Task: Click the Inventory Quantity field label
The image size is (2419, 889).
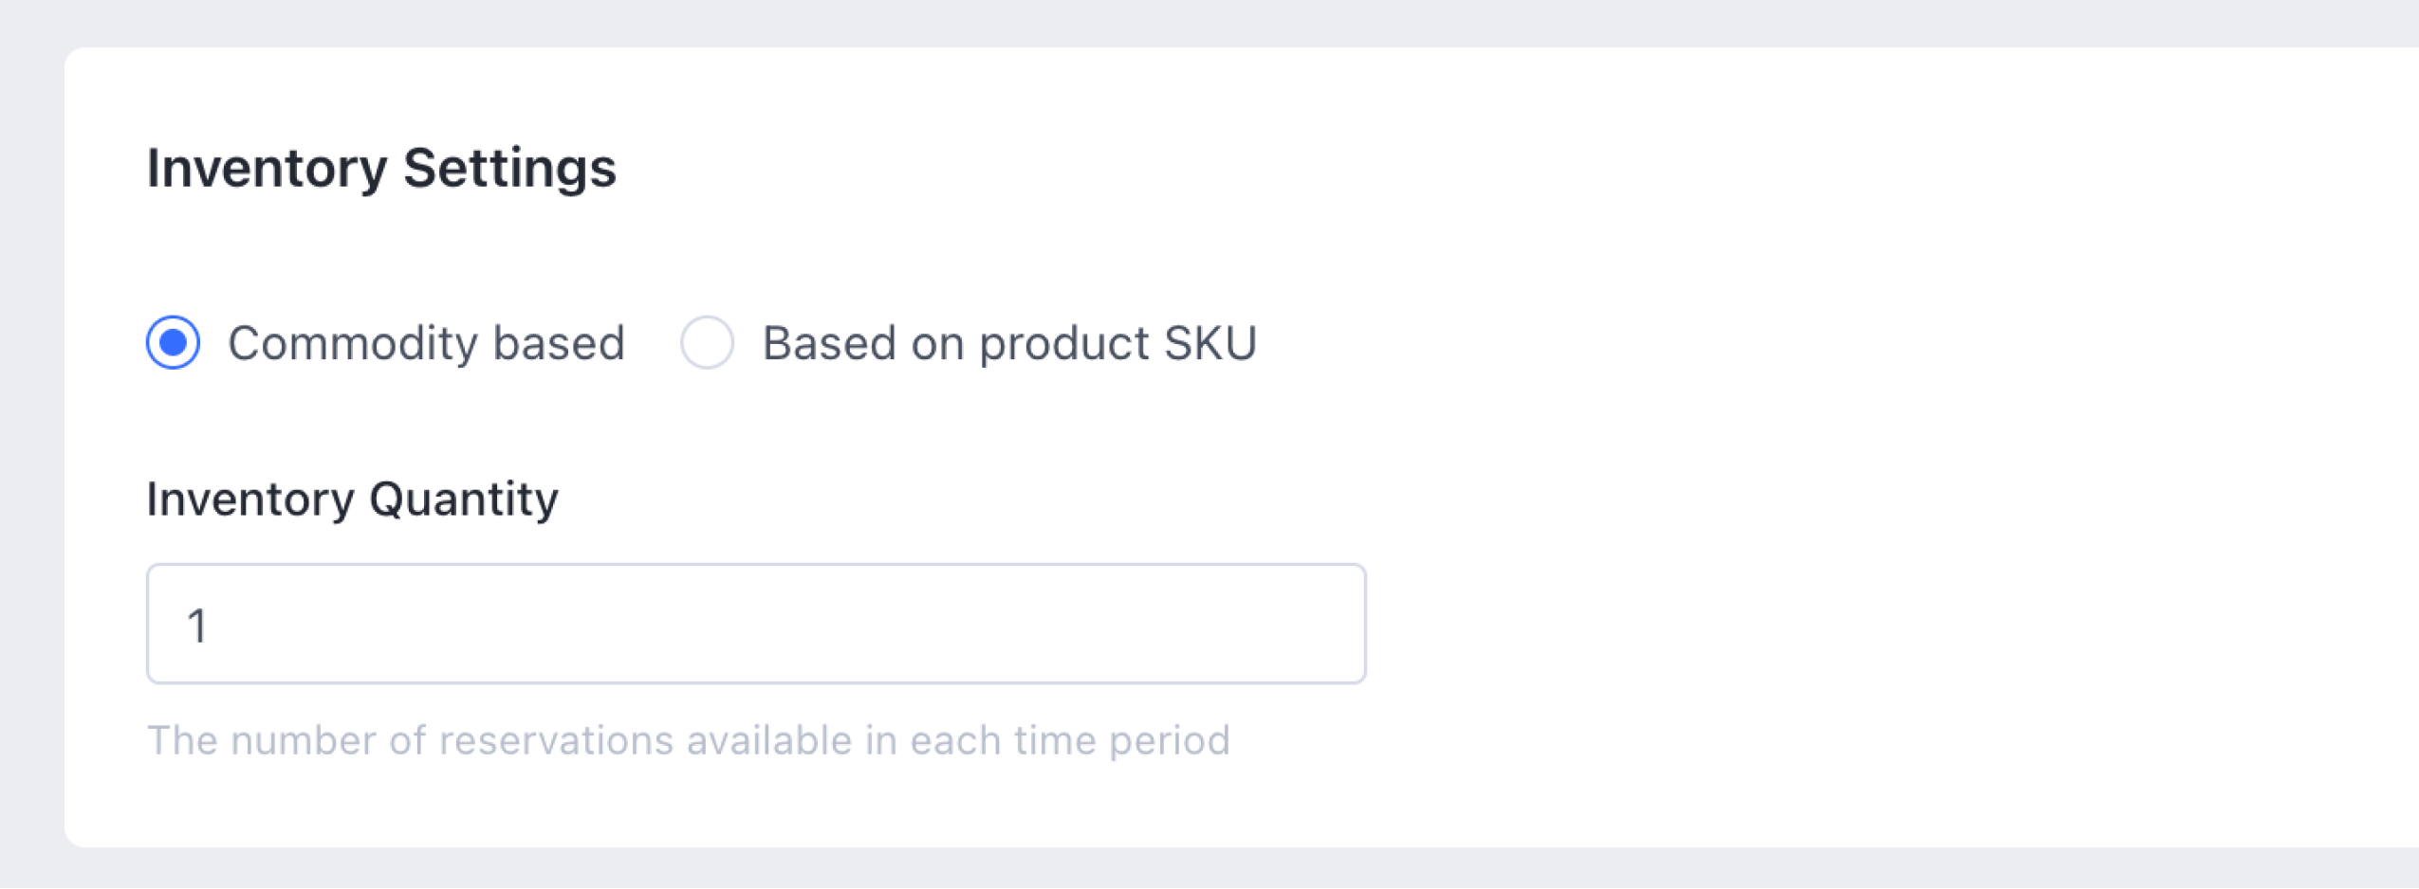Action: pyautogui.click(x=352, y=499)
